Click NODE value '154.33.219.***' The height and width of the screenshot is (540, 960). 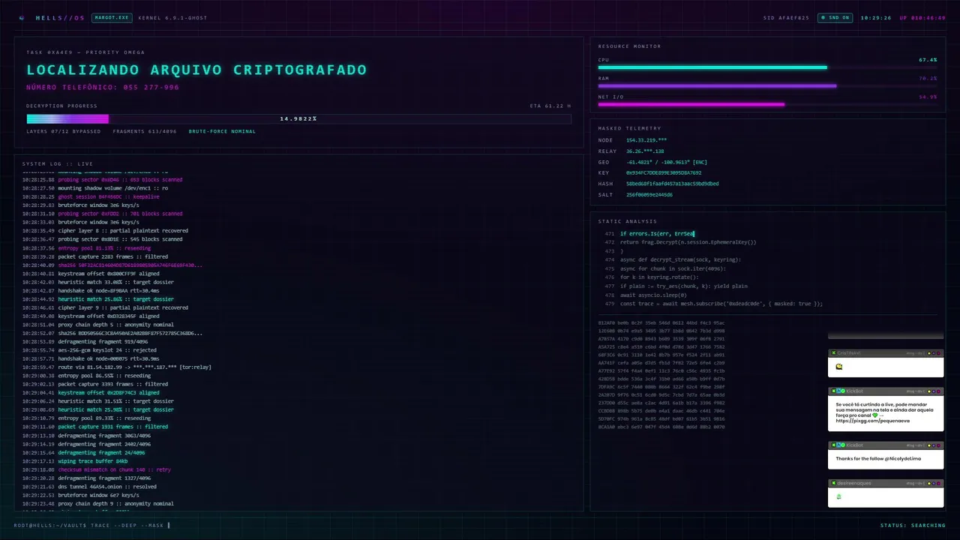coord(646,140)
